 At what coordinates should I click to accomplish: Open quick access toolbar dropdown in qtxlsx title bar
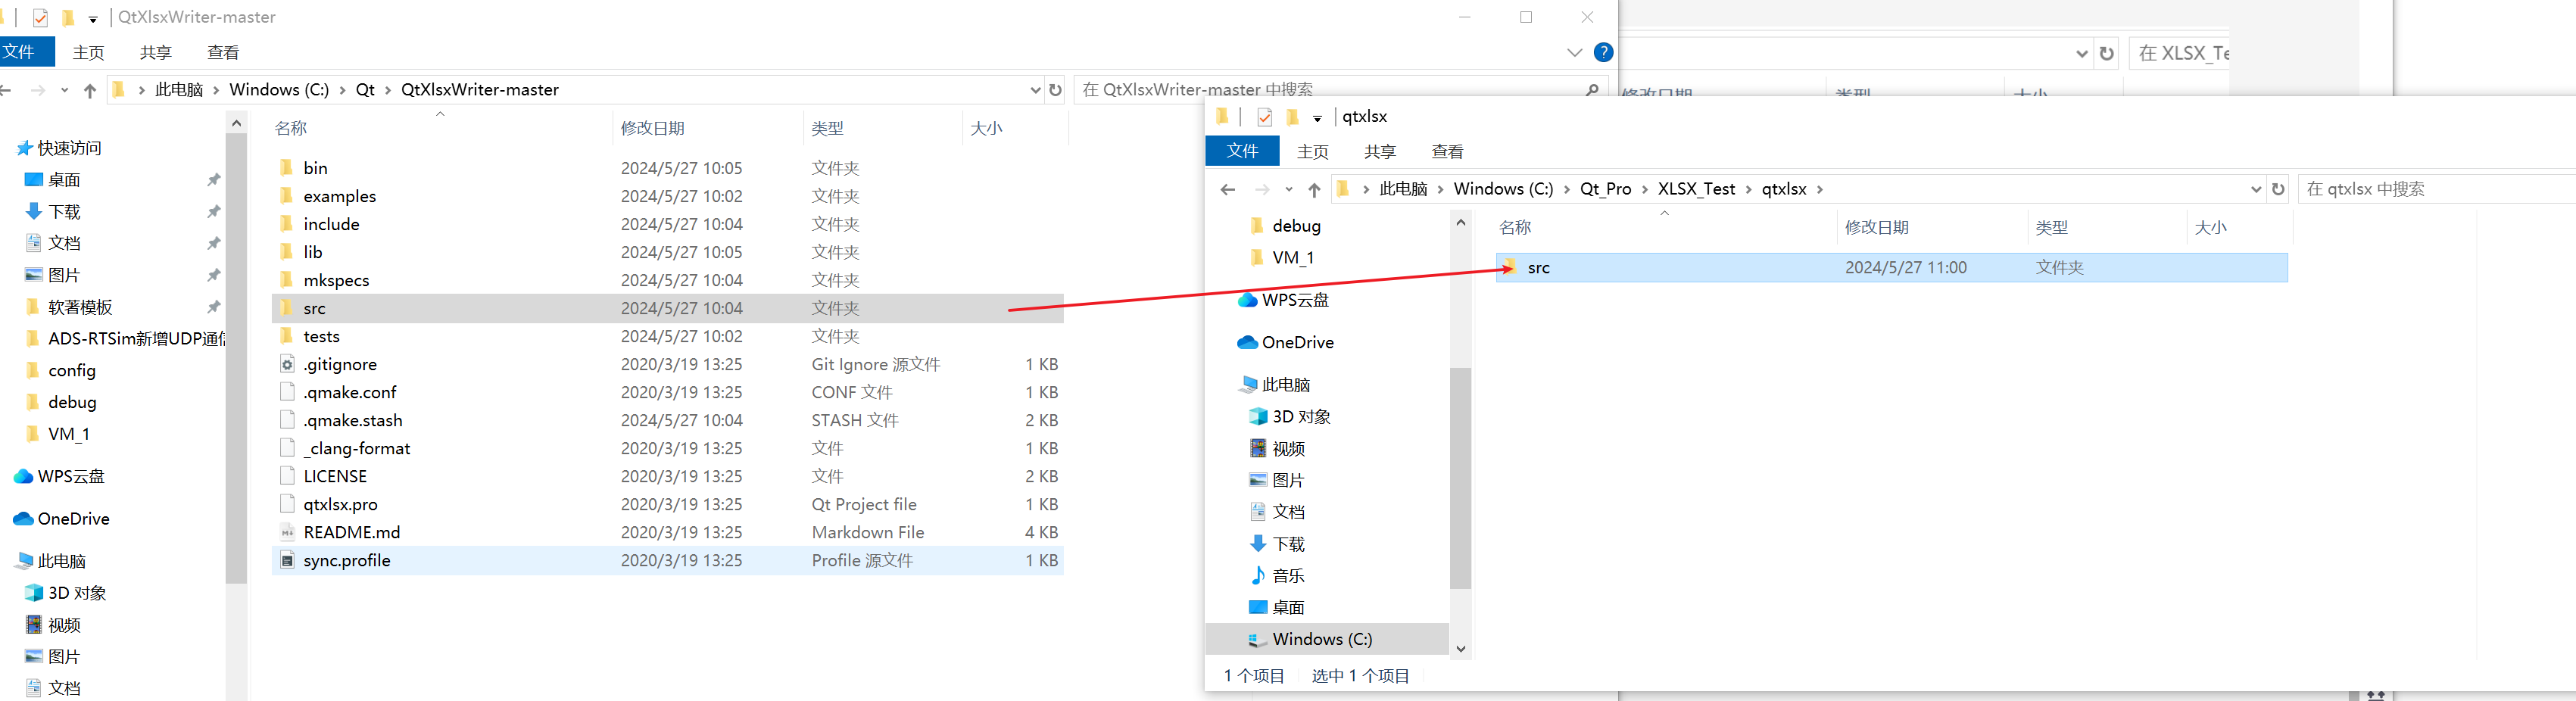click(x=1317, y=118)
